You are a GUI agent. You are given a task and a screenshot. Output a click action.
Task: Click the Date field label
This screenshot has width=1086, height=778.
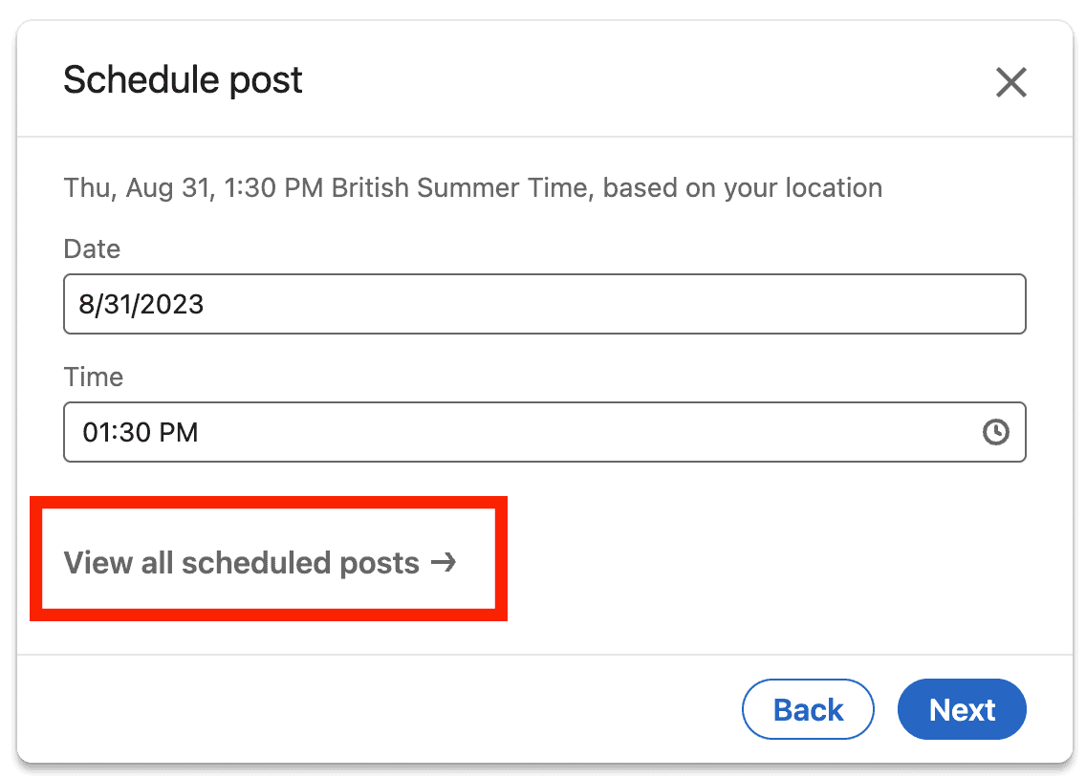tap(92, 249)
